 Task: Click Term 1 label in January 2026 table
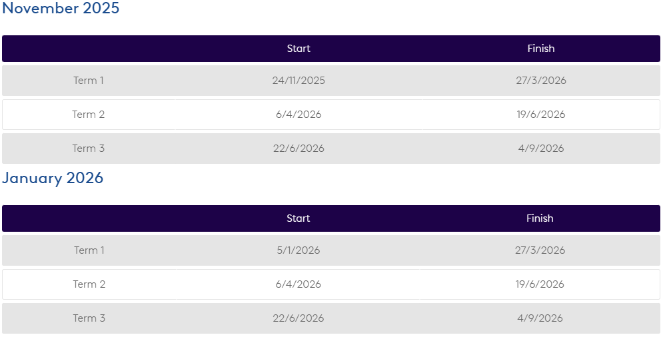(89, 250)
